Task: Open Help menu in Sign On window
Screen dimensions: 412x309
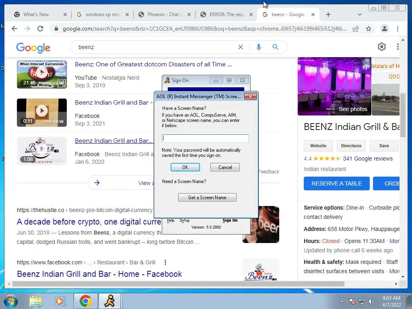Action: tap(171, 220)
